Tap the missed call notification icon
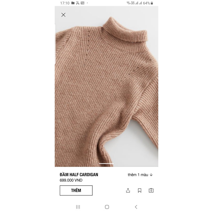This screenshot has width=213, height=213. click(x=78, y=3)
